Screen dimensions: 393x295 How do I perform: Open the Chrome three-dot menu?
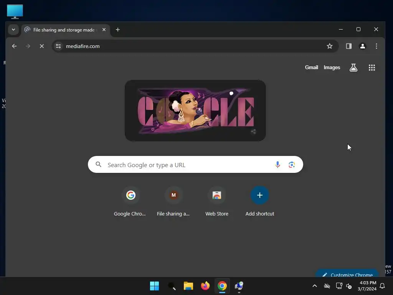tap(376, 46)
